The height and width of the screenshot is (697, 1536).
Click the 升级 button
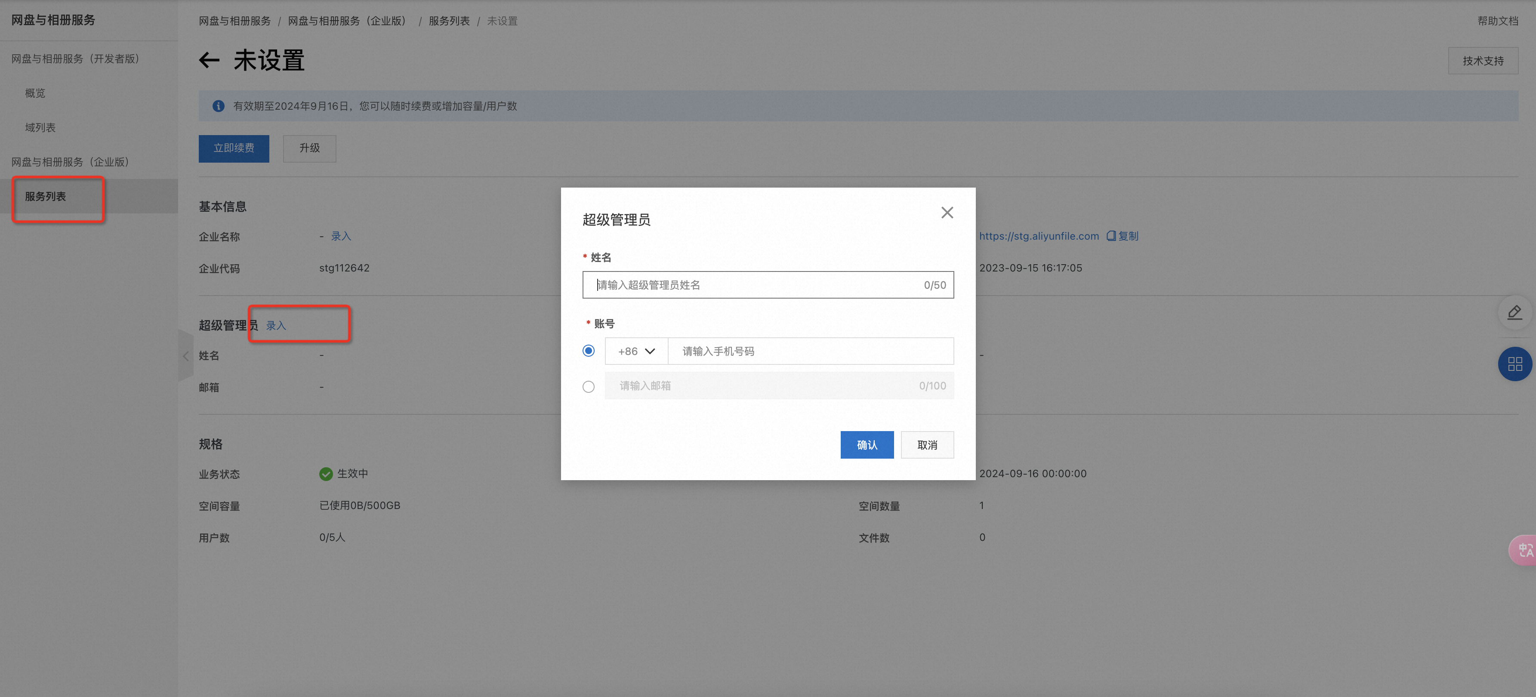click(x=309, y=148)
